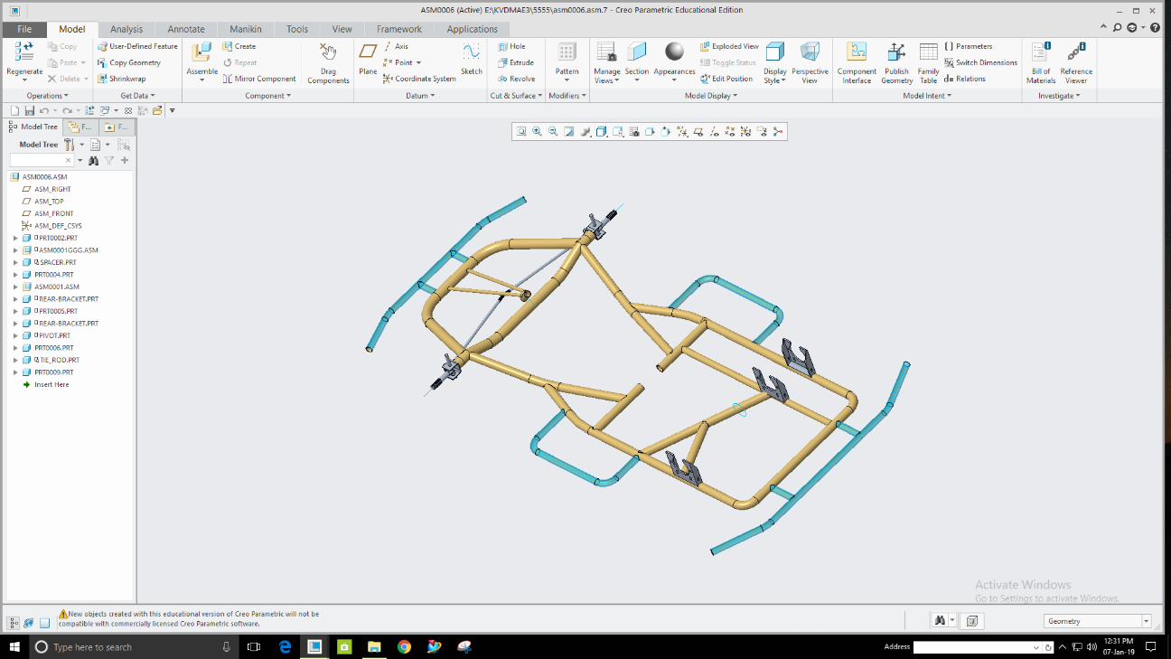
Task: Open Saved Orientations in graphics toolbar
Action: 617,132
